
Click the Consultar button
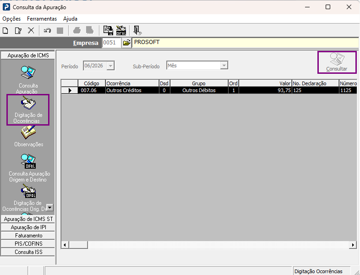337,62
